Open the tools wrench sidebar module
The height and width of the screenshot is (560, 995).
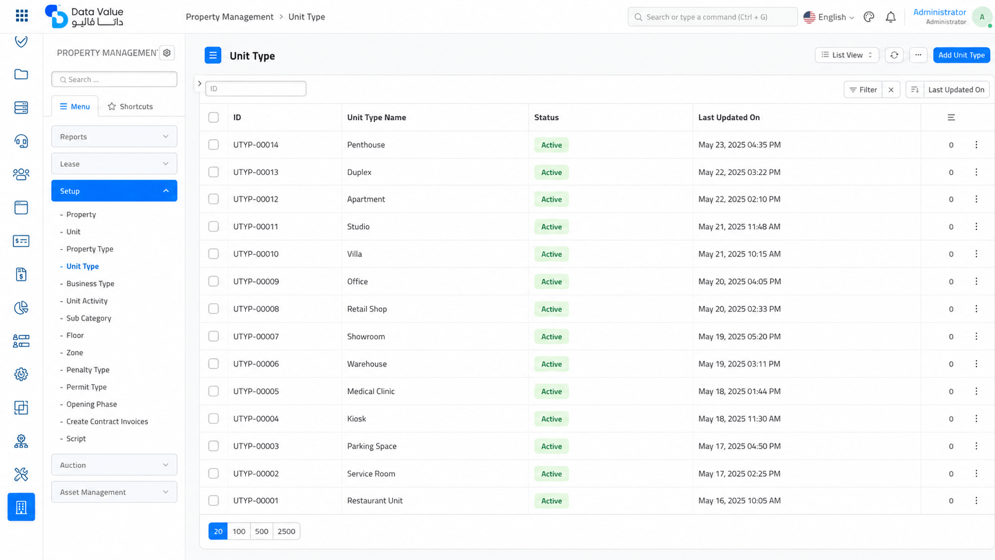pyautogui.click(x=21, y=474)
